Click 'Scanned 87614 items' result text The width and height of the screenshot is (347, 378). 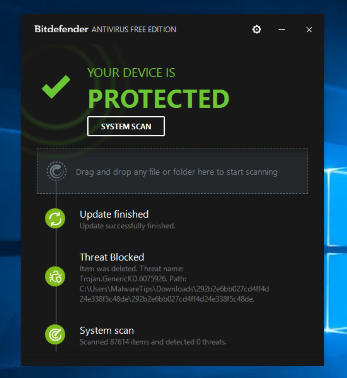(153, 342)
